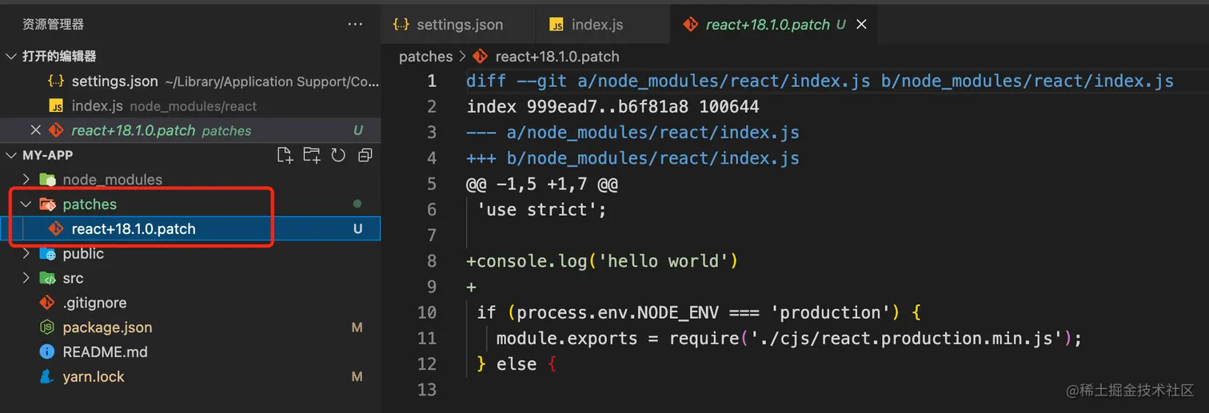Click the package.json node file icon
The width and height of the screenshot is (1209, 413).
tap(48, 328)
